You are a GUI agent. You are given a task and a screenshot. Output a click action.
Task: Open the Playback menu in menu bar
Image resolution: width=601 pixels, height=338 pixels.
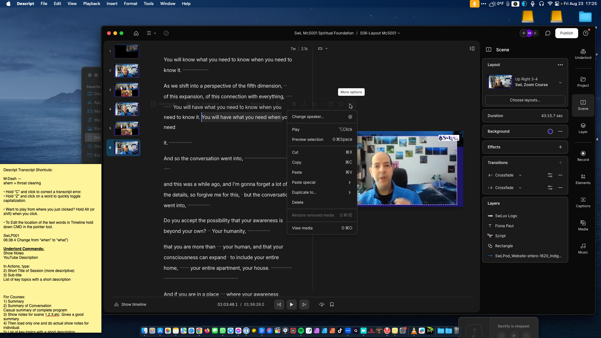tap(91, 4)
